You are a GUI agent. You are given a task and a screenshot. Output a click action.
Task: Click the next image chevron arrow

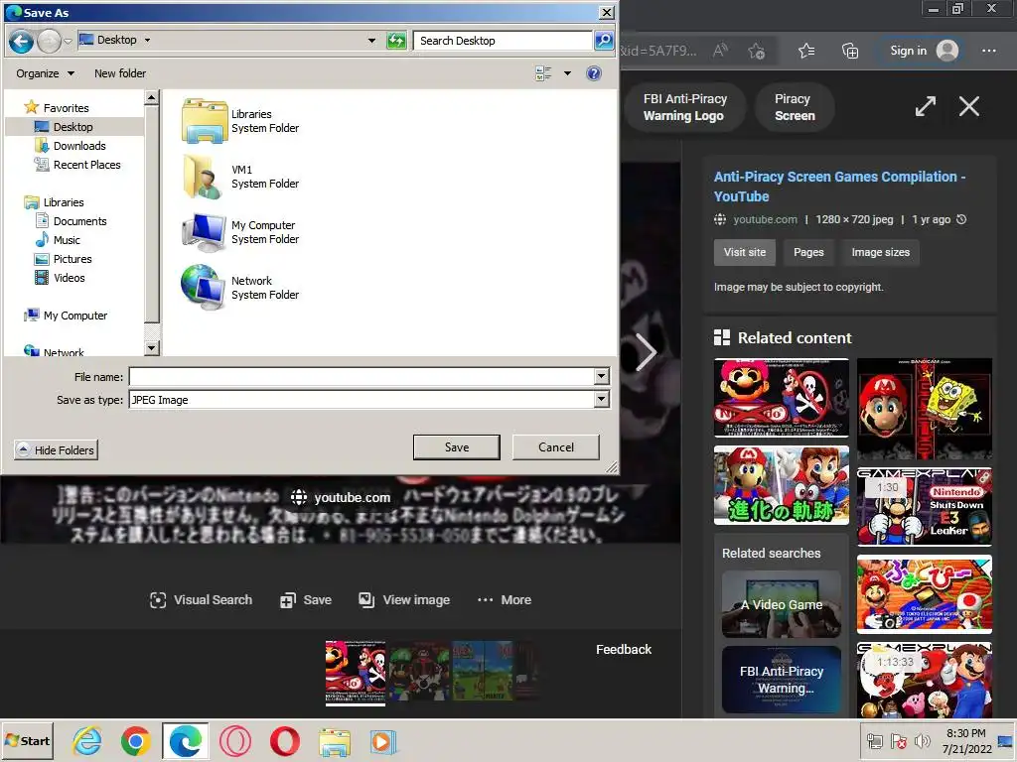[x=646, y=352]
